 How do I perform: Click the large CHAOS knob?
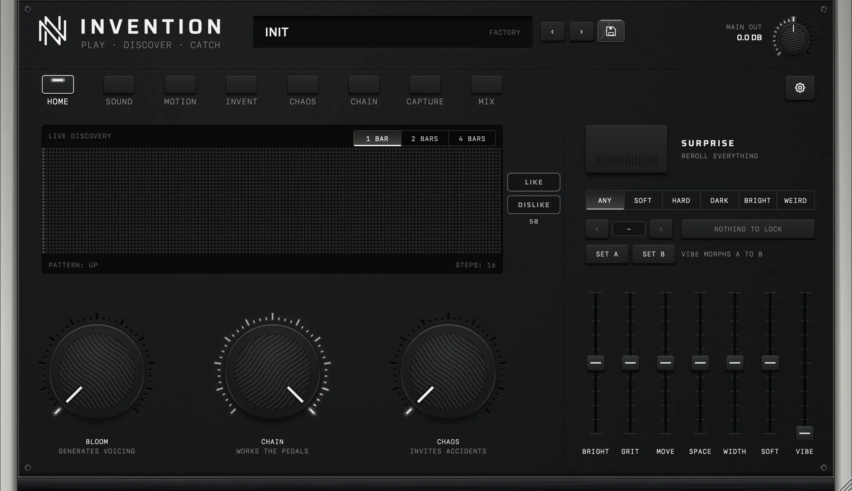point(448,371)
